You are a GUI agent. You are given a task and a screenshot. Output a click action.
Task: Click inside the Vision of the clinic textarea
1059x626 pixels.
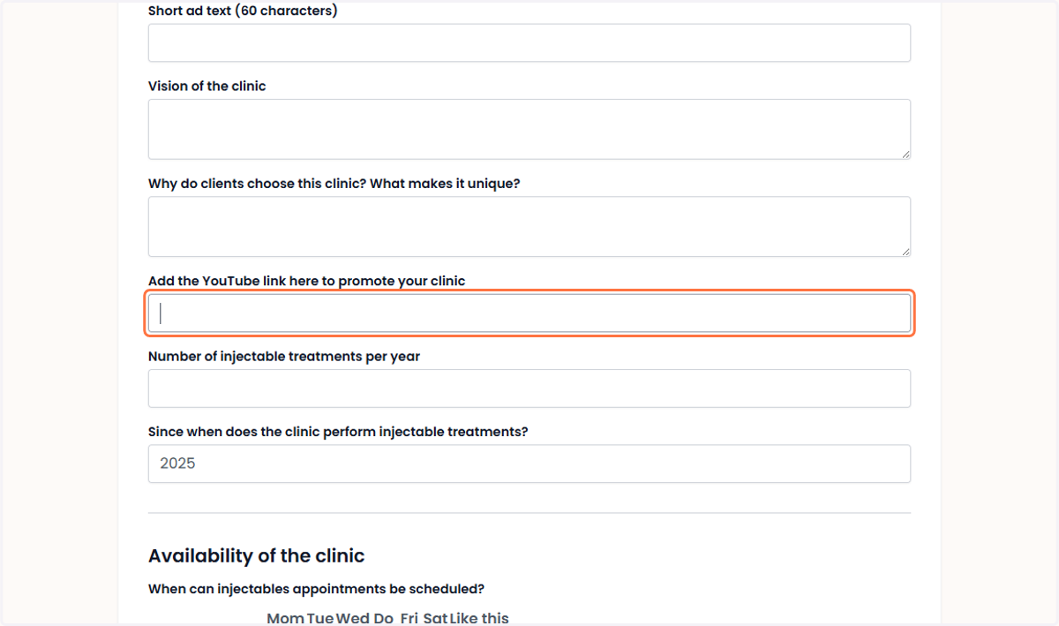tap(529, 129)
